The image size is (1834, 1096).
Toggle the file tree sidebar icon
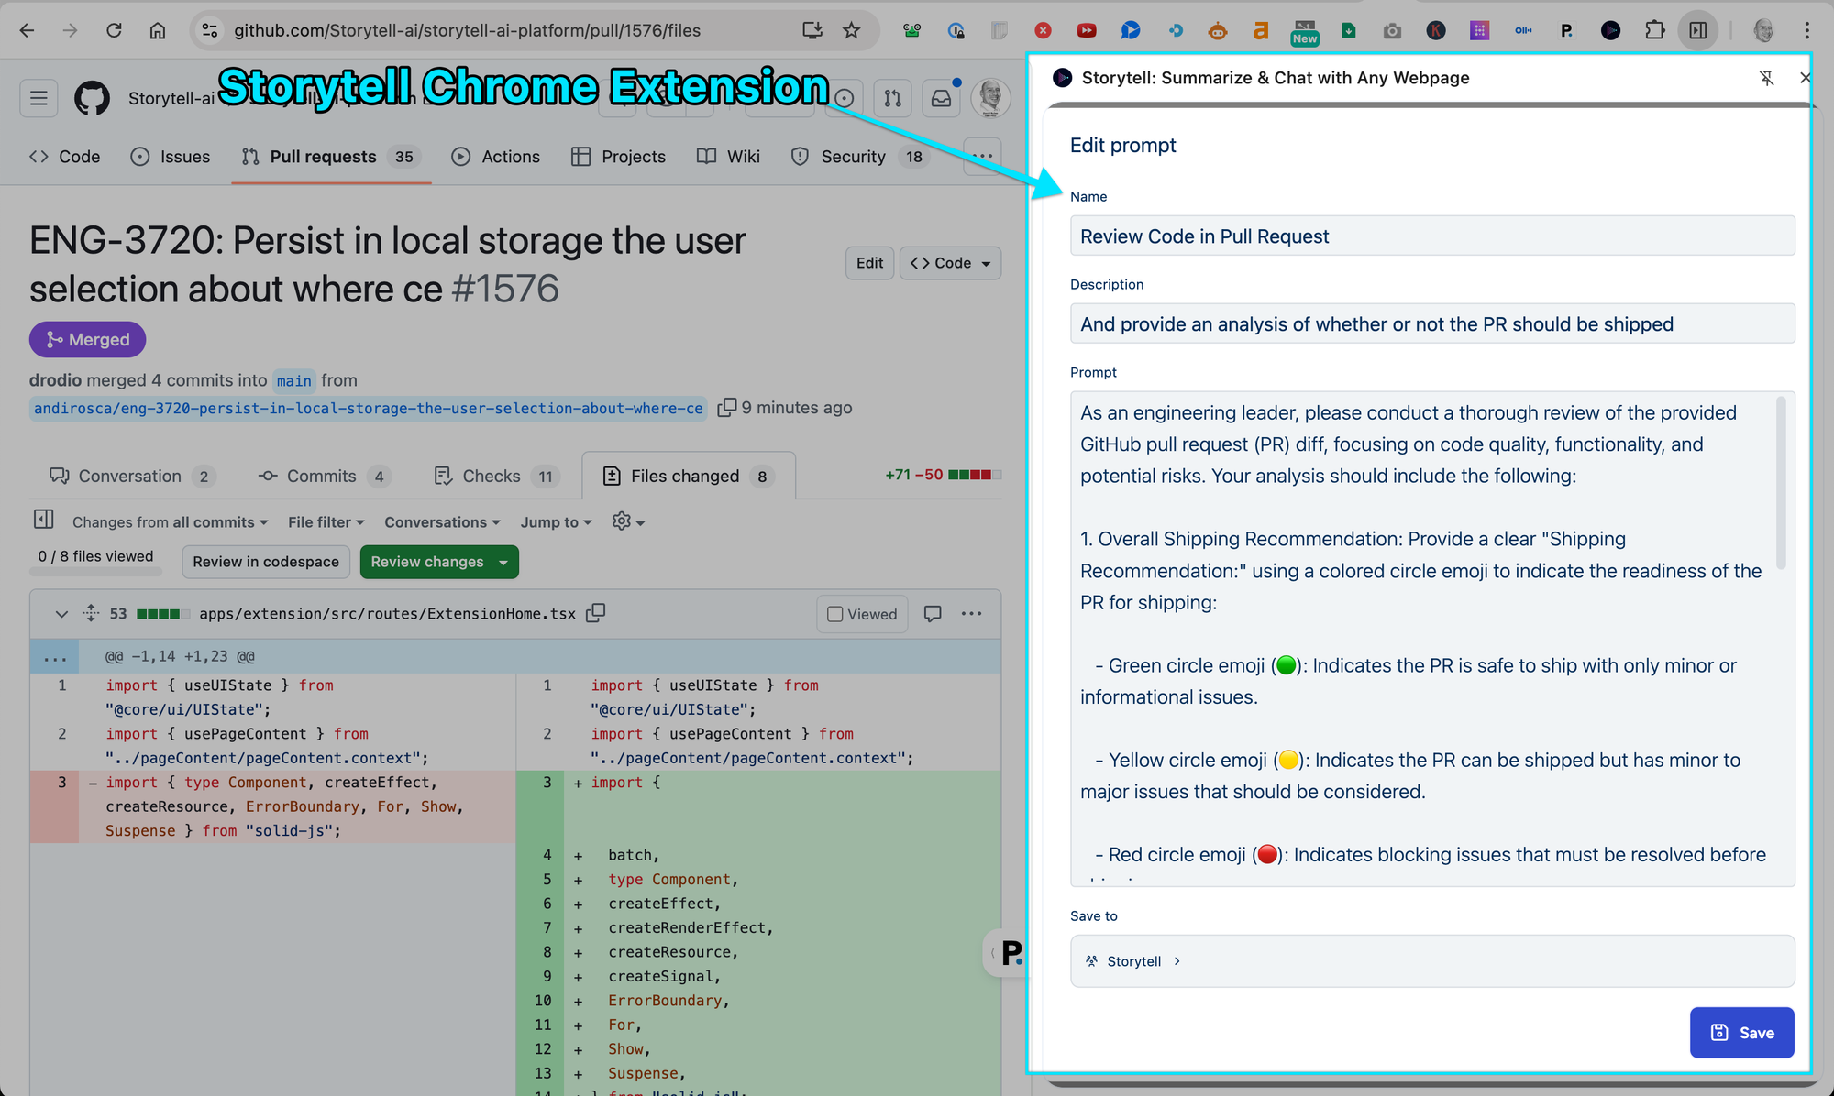pyautogui.click(x=43, y=520)
